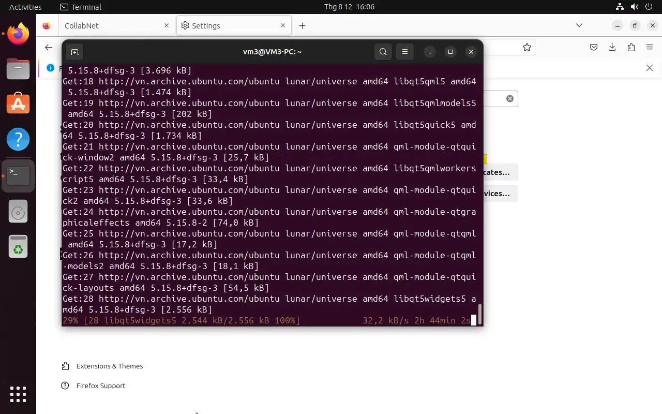Dismiss the Firefox notification bar
This screenshot has width=662, height=414.
[x=650, y=68]
